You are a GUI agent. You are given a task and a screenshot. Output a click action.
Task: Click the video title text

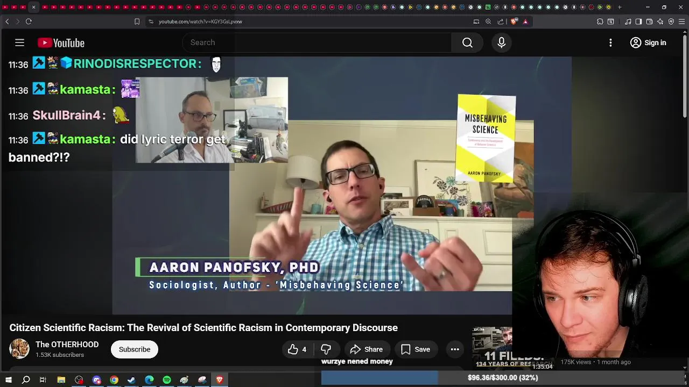tap(203, 328)
